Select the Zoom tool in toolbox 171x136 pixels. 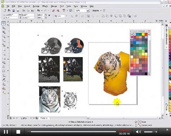tap(4, 36)
